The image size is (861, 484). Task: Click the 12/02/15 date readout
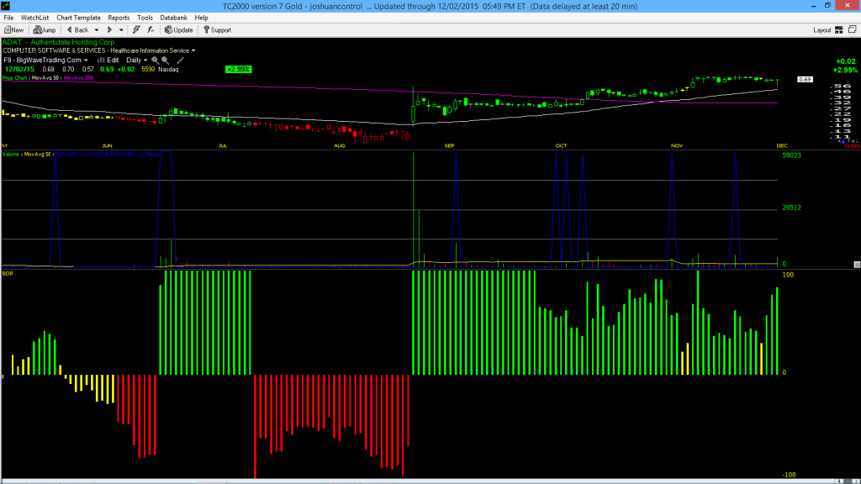point(20,69)
